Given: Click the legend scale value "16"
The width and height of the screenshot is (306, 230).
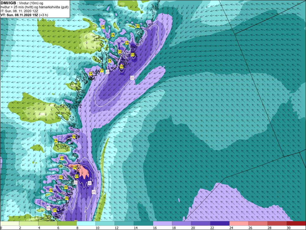Looking at the screenshot, I should pyautogui.click(x=155, y=228).
